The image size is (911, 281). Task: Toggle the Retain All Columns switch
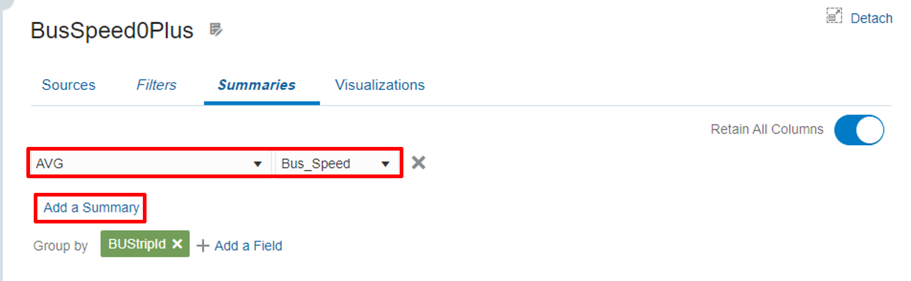[x=859, y=130]
